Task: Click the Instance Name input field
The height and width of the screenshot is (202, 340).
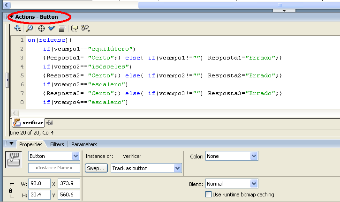Action: pyautogui.click(x=54, y=168)
